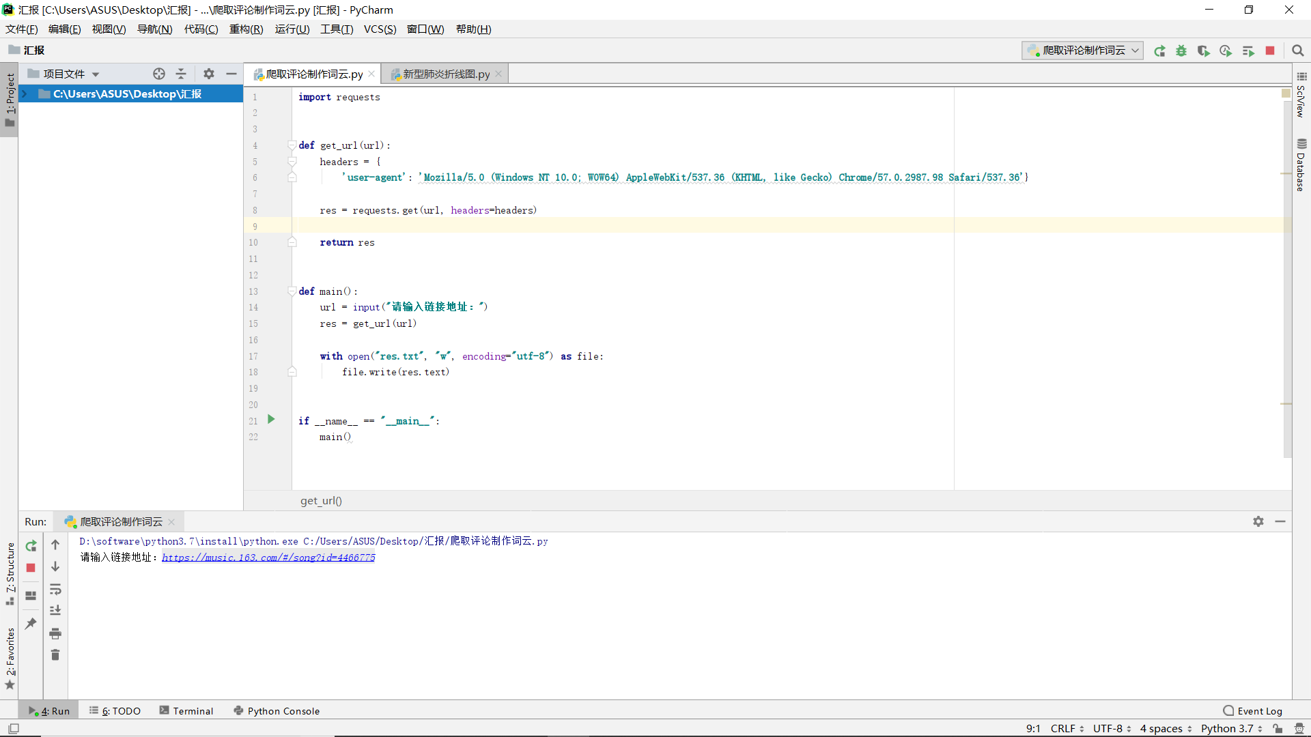Click the Scroll Up arrow in Run console

[x=56, y=545]
